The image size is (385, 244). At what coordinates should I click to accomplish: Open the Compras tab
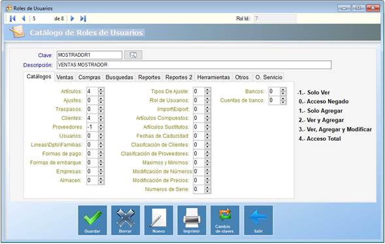[x=90, y=77]
